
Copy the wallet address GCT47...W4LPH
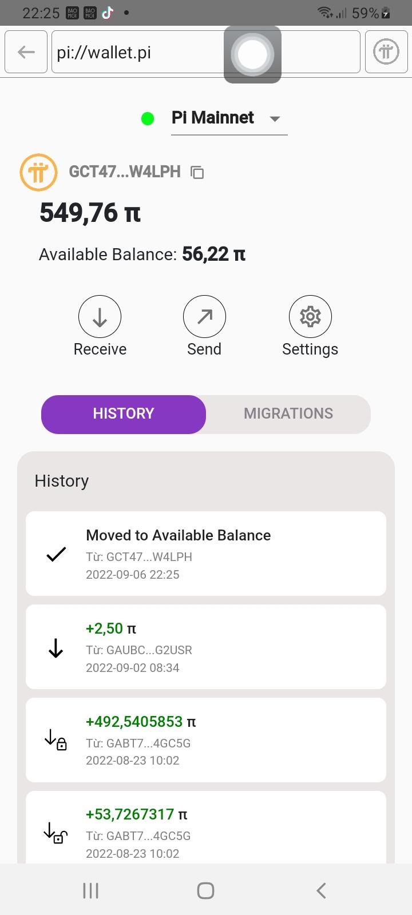tap(197, 172)
